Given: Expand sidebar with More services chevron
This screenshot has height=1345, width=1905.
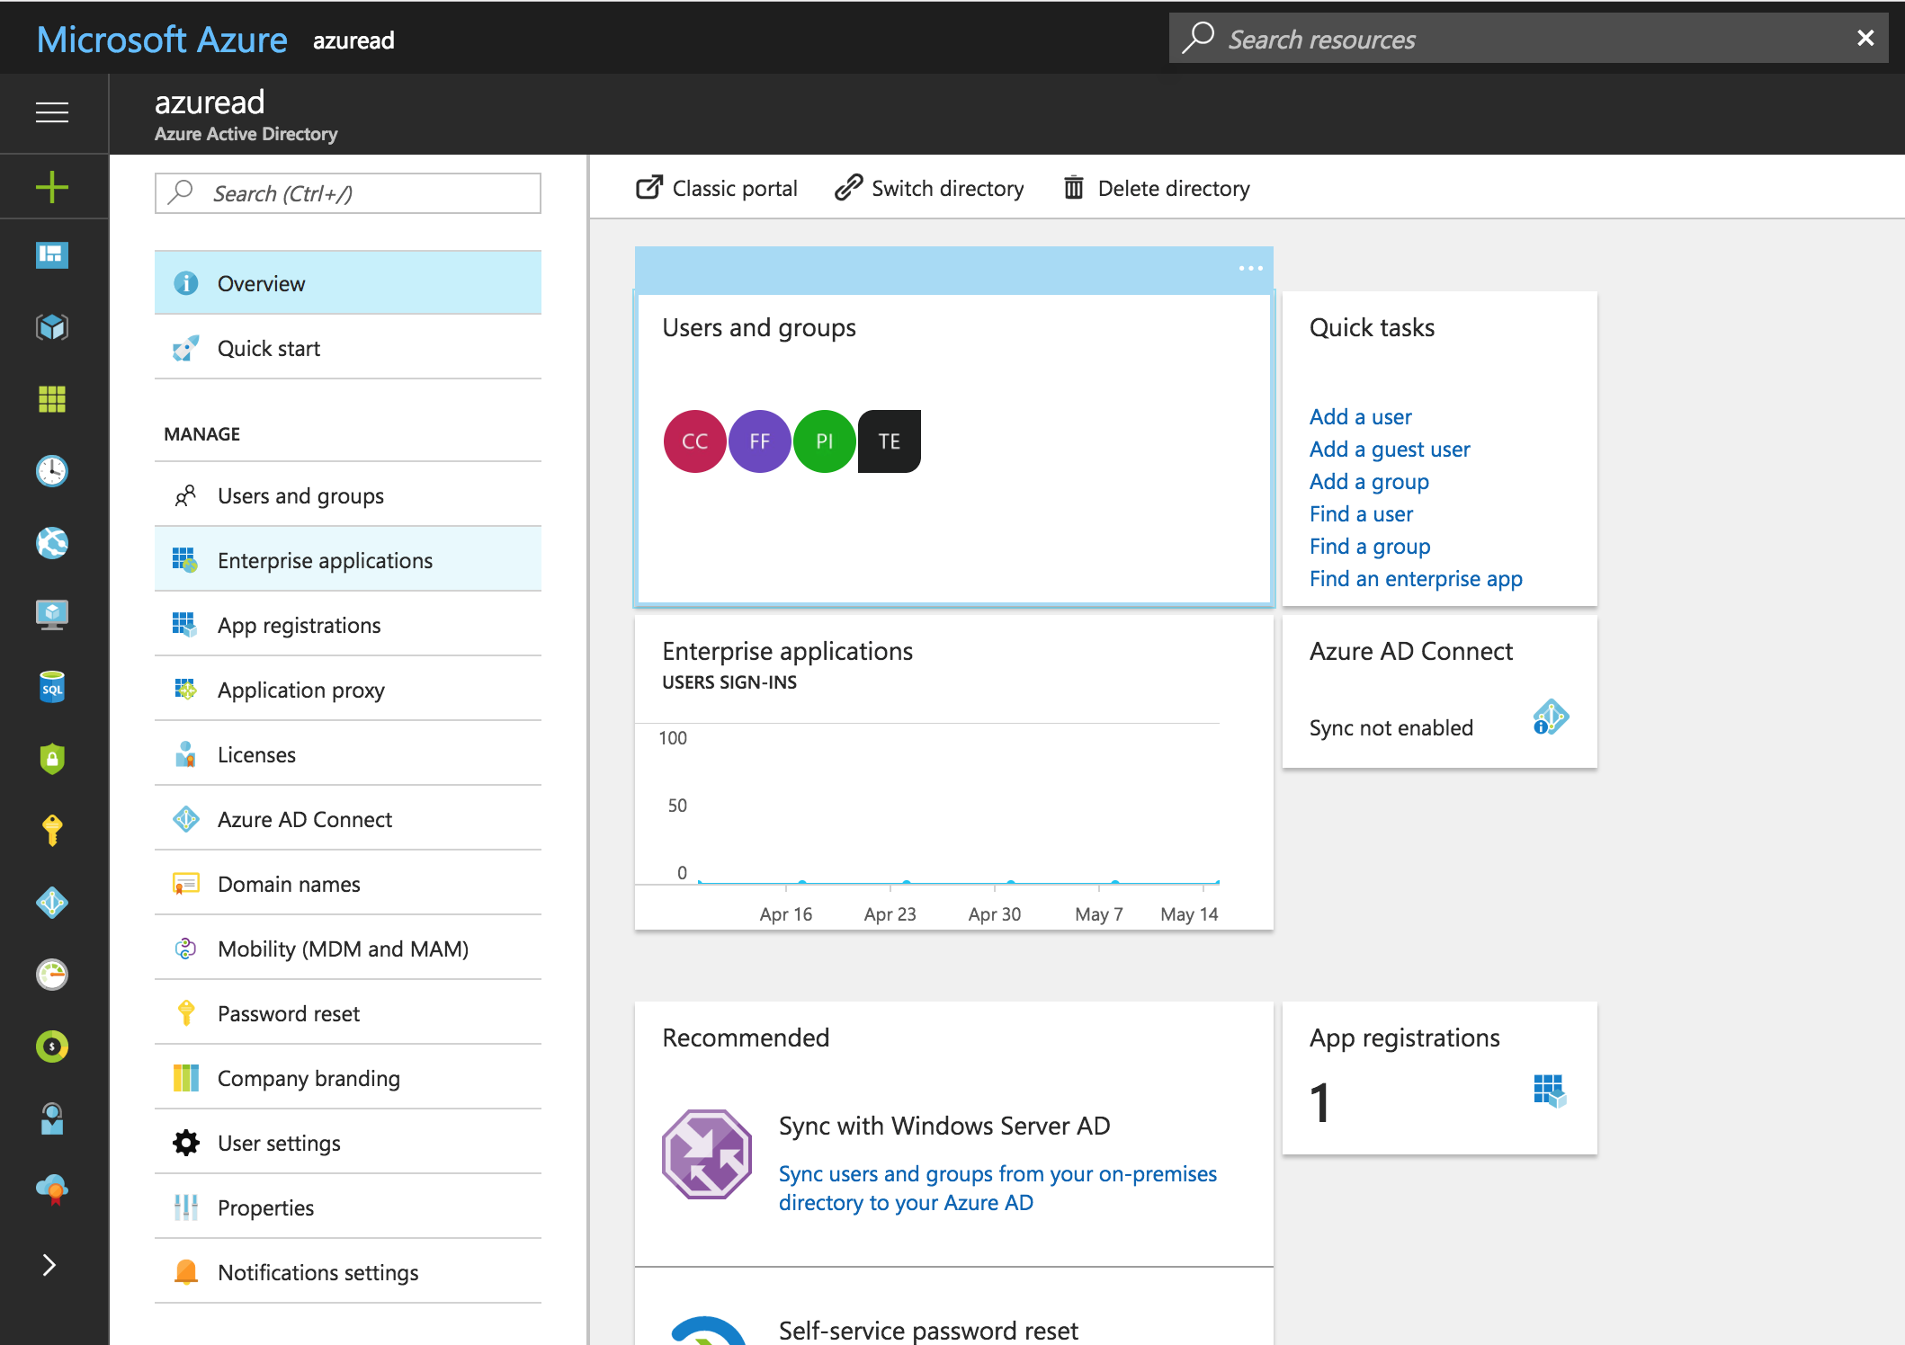Looking at the screenshot, I should tap(49, 1265).
